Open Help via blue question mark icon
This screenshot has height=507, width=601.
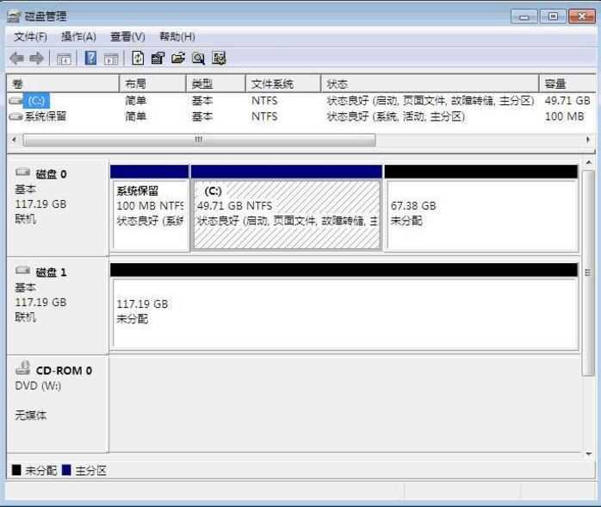pyautogui.click(x=90, y=59)
